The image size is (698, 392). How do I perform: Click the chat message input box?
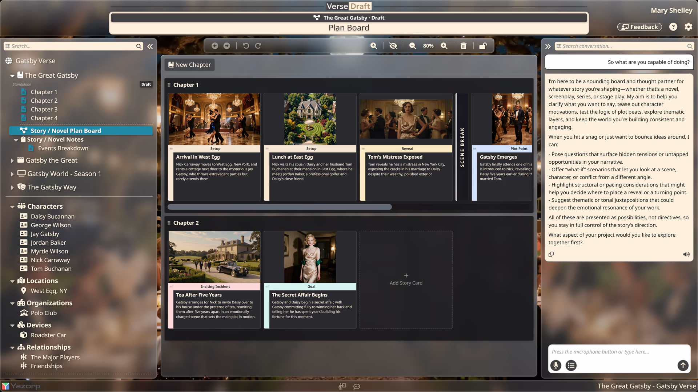(x=619, y=352)
